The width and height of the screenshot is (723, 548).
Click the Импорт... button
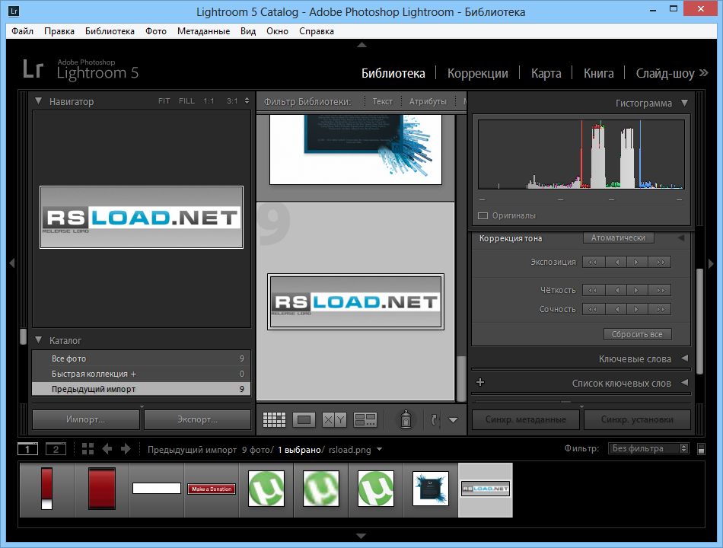(x=86, y=419)
